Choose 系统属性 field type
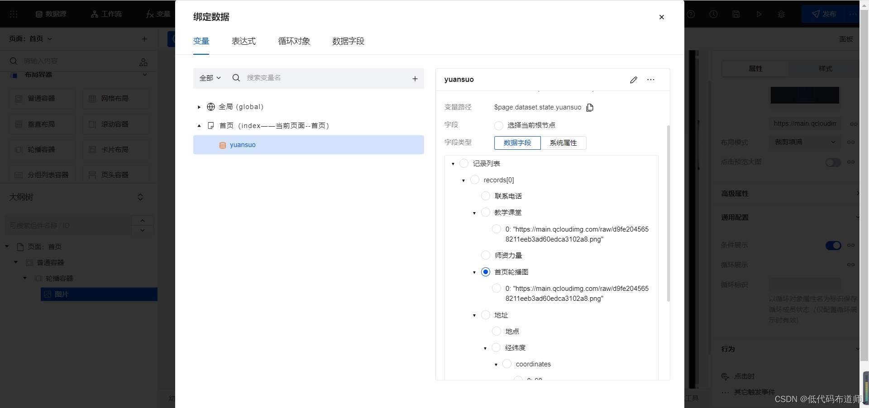Screen dimensions: 869x408 pyautogui.click(x=563, y=143)
